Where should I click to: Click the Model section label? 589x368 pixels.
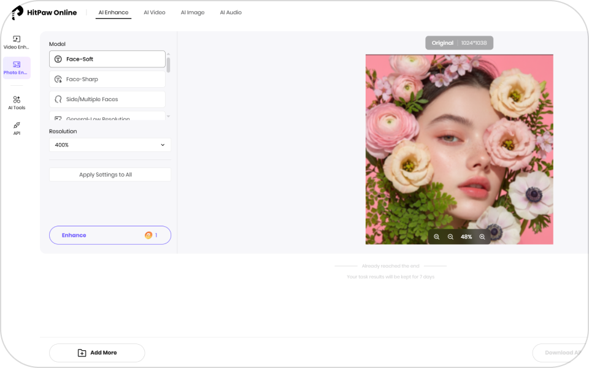57,44
